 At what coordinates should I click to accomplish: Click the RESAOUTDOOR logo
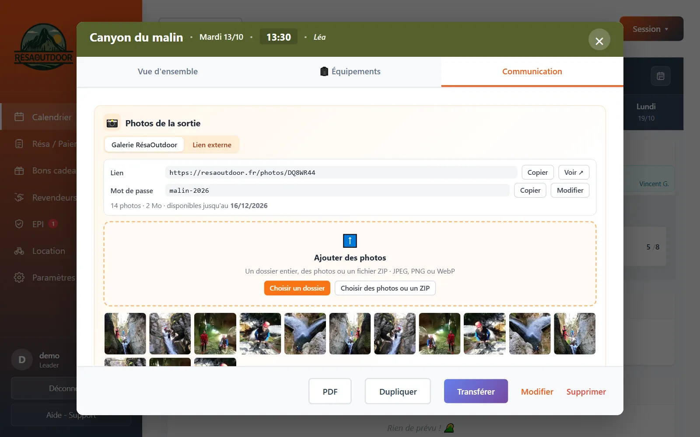pyautogui.click(x=43, y=47)
